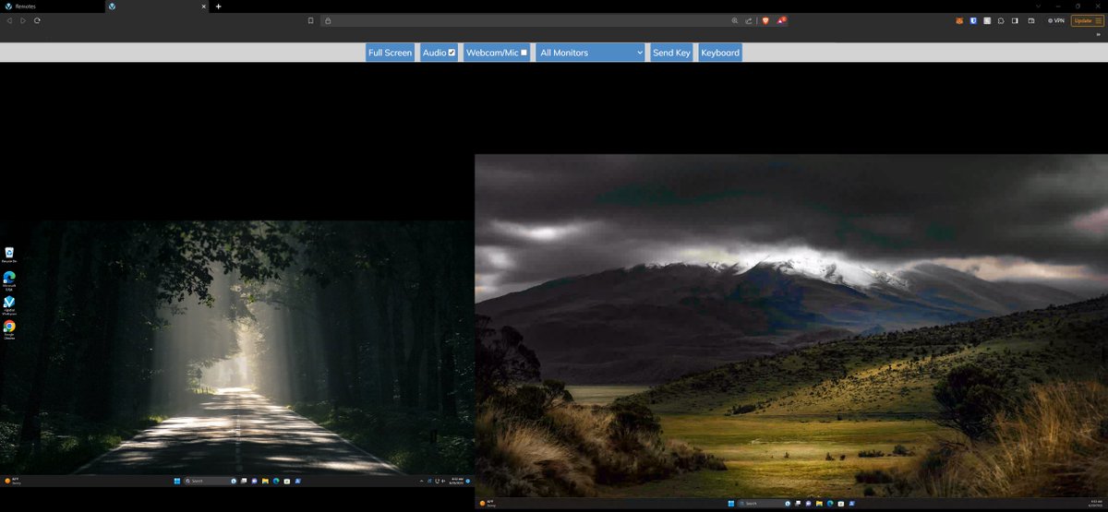Enable the Webcam/Mic checkbox
The width and height of the screenshot is (1108, 512).
tap(524, 53)
